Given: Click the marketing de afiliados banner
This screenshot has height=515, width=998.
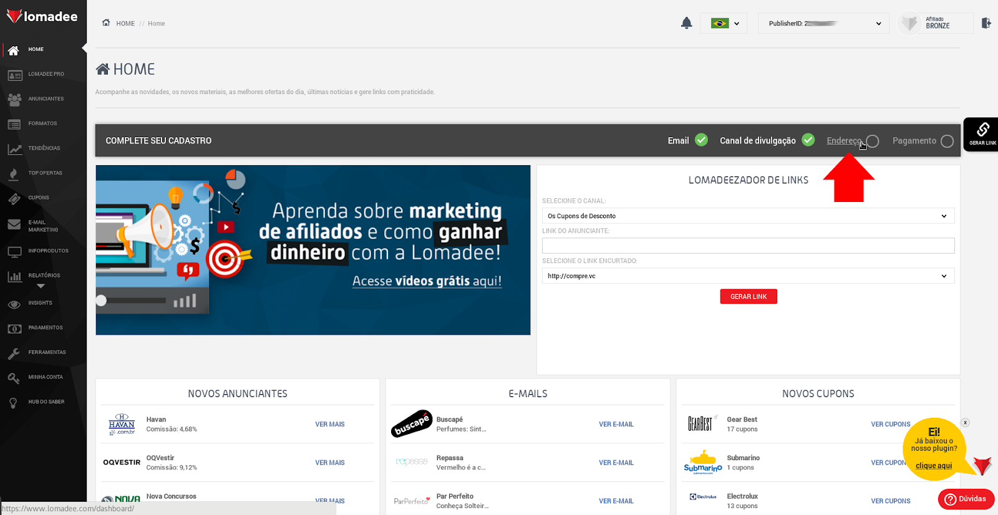Looking at the screenshot, I should coord(313,250).
